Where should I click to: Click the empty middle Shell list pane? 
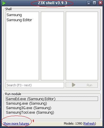click(x=52, y=46)
